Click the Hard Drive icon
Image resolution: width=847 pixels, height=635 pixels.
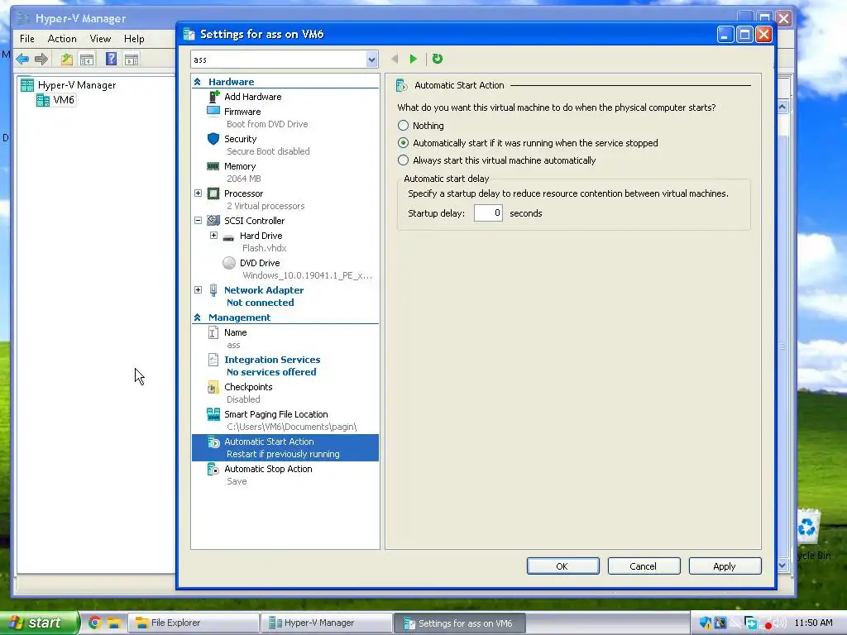(228, 236)
